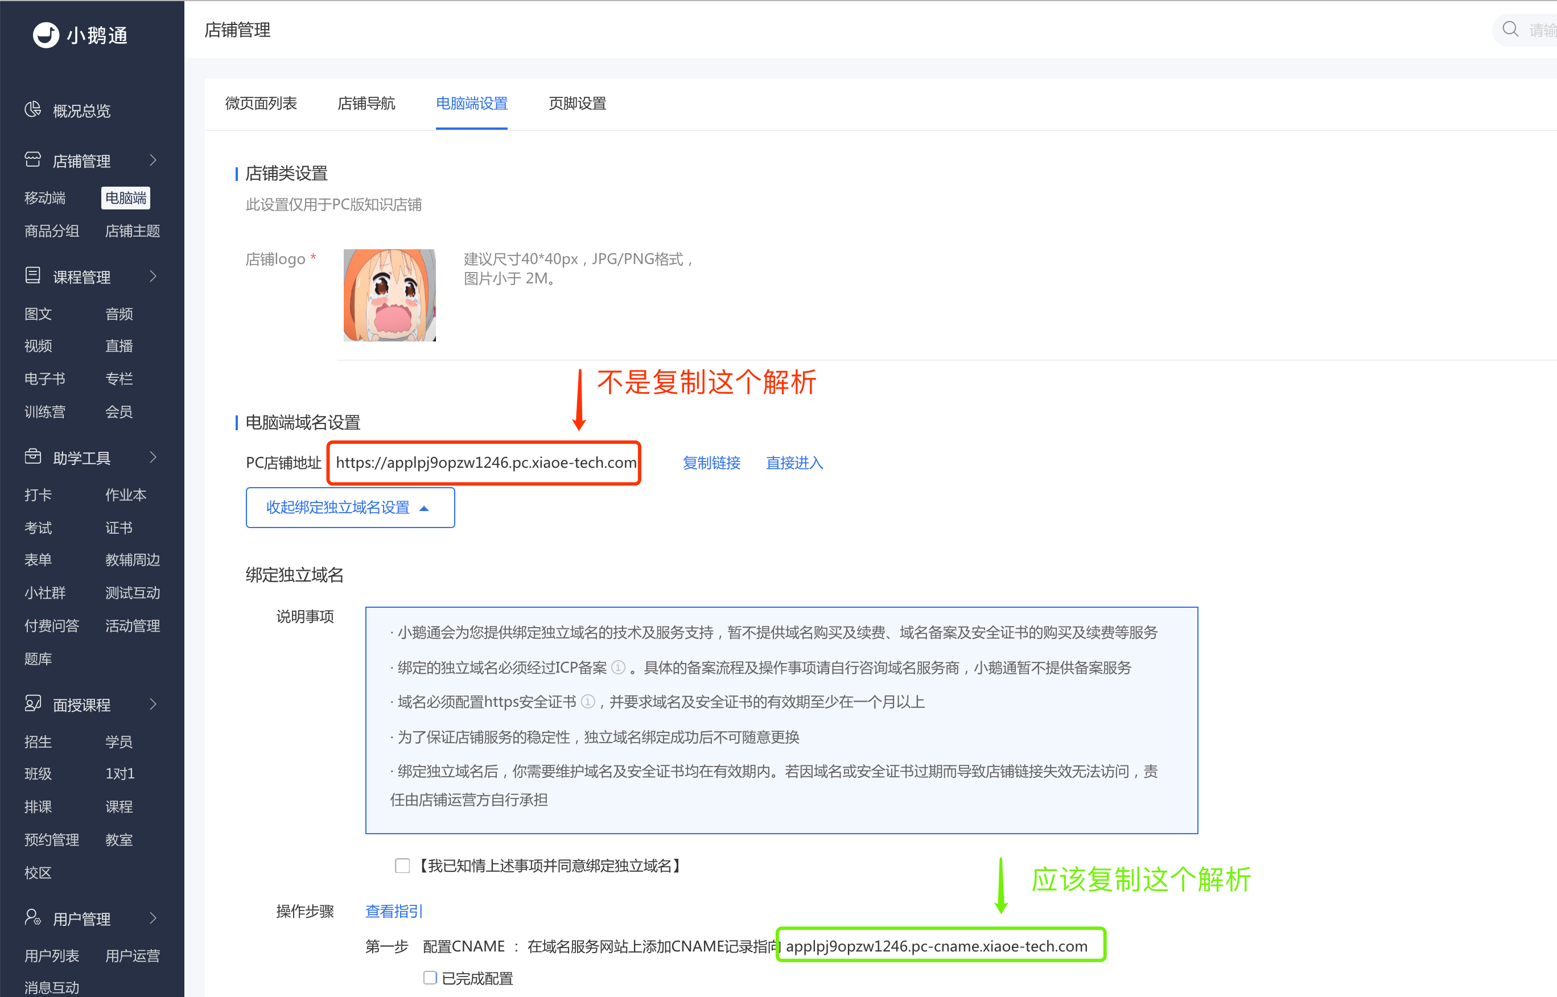Expand the 用户管理 chevron
1557x997 pixels.
154,918
